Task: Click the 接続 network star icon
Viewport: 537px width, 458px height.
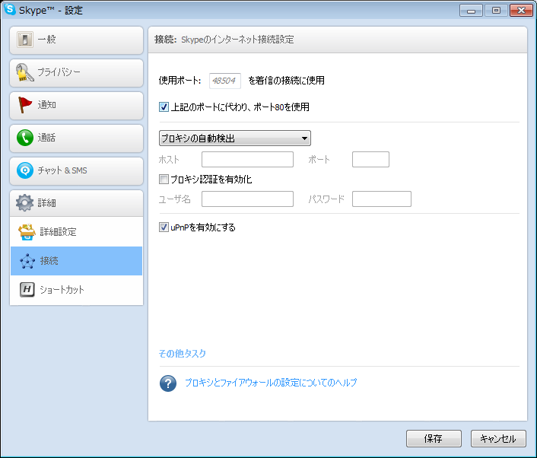Action: click(27, 261)
